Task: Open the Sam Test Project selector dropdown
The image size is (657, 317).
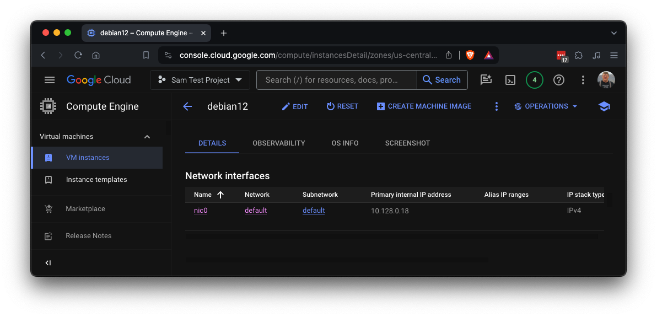Action: [x=200, y=80]
